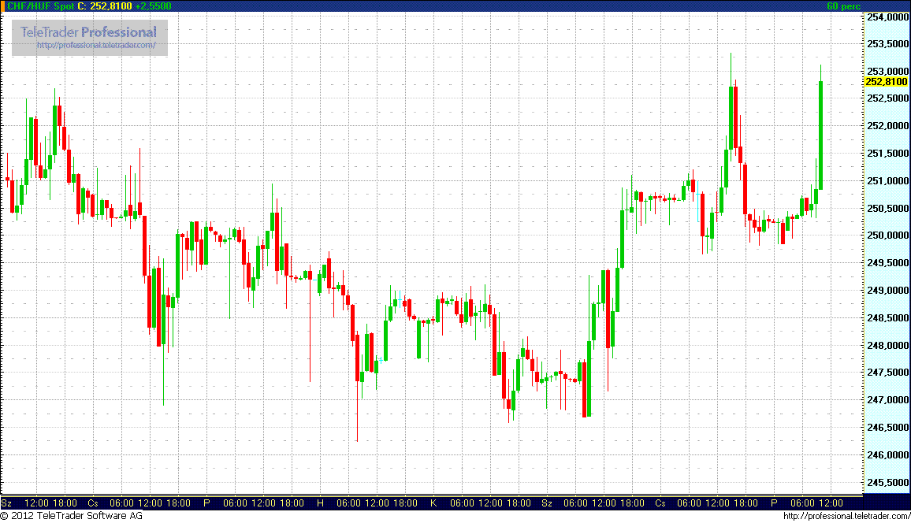Click the yellow 252,8100 current price tag

(887, 82)
